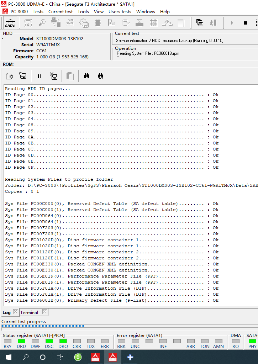Image resolution: width=258 pixels, height=364 pixels.
Task: Click the binoculars find next icon
Action: pos(101,76)
